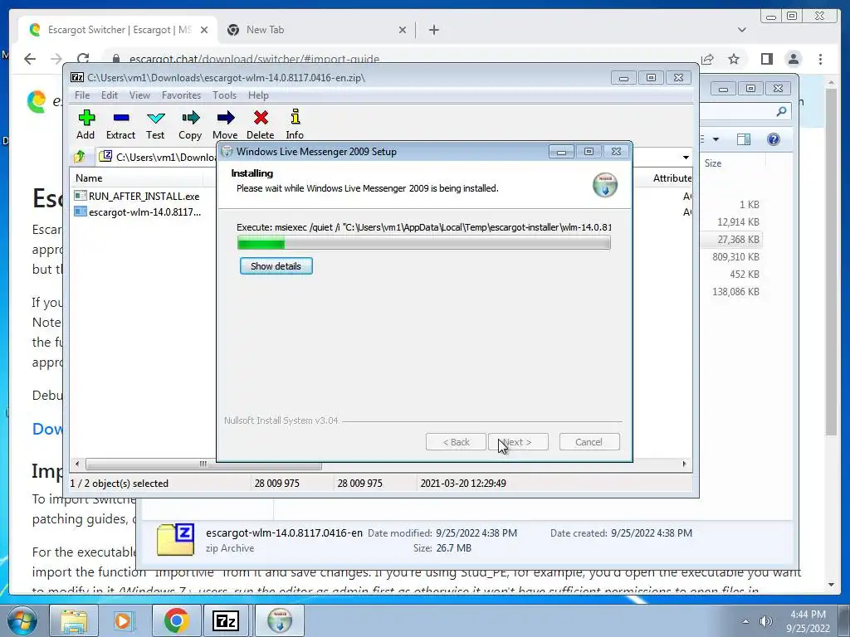Expand the 7-Zip address path dropdown
The height and width of the screenshot is (637, 850).
pyautogui.click(x=686, y=157)
